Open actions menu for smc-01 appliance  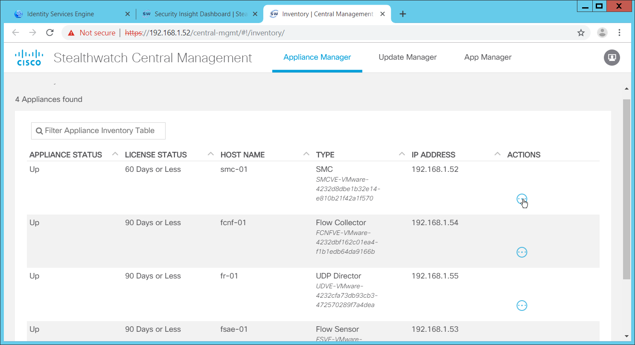[x=521, y=199]
